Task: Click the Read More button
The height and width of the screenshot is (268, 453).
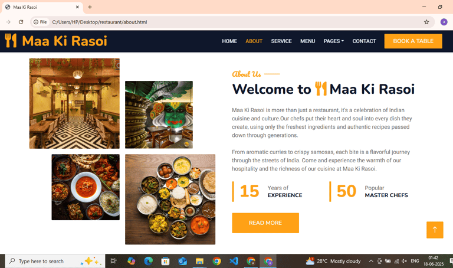Action: [x=265, y=223]
